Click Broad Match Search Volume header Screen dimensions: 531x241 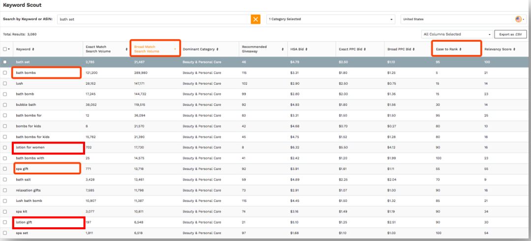click(x=155, y=49)
